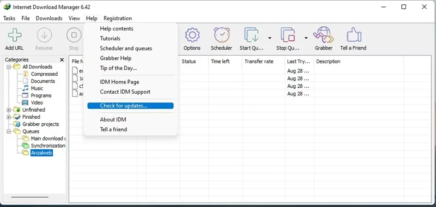Click the Stop Queue icon
This screenshot has width=436, height=207.
pos(288,35)
